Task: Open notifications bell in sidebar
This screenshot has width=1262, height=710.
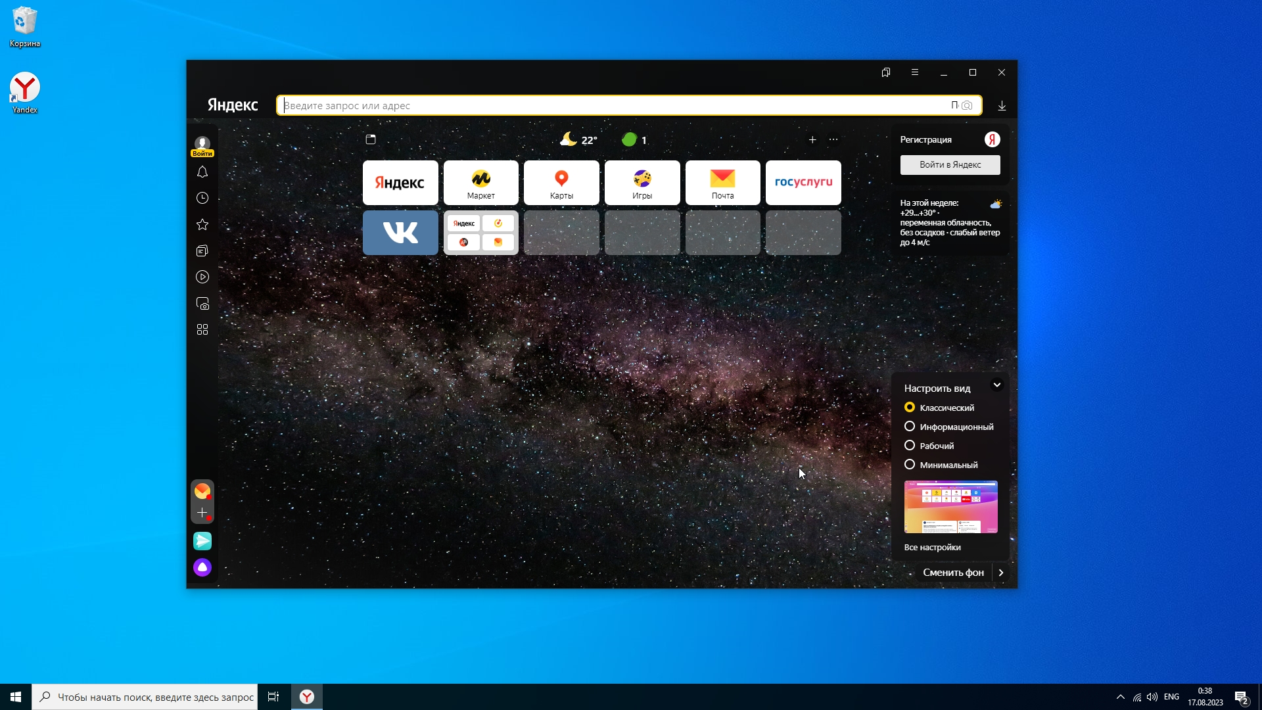Action: tap(202, 172)
